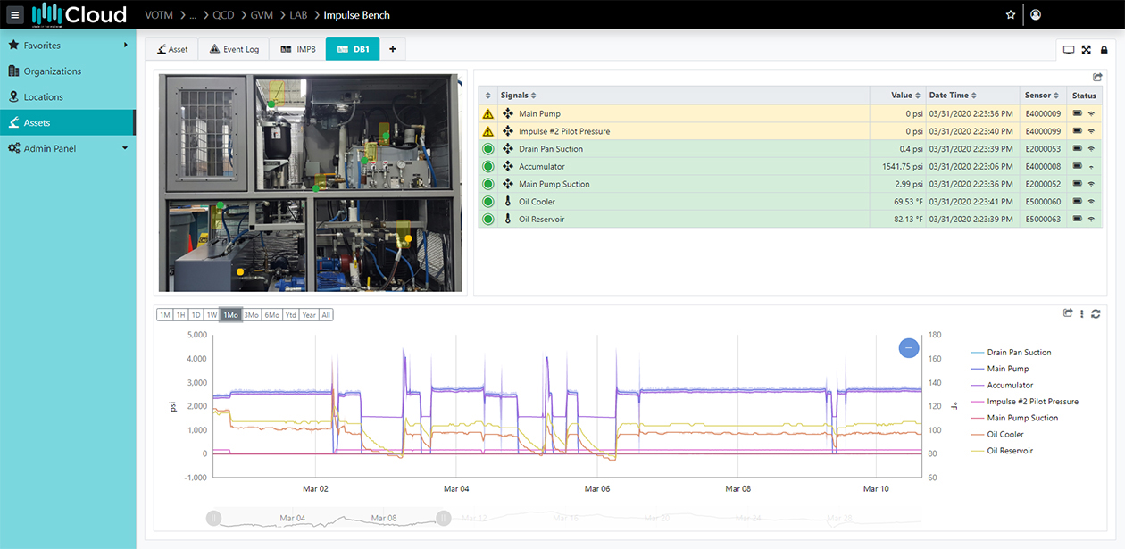The width and height of the screenshot is (1125, 549).
Task: Toggle fullscreen expand icon
Action: [x=1087, y=51]
